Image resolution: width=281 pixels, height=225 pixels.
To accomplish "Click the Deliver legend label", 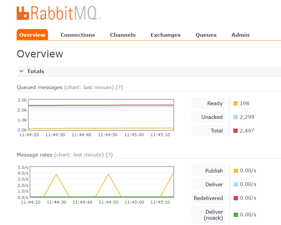I will [x=208, y=184].
